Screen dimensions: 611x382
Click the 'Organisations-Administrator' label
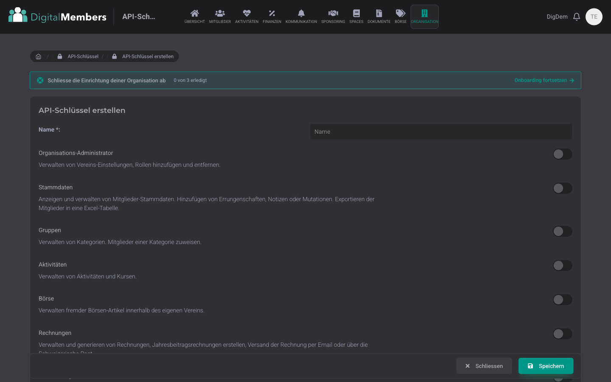[76, 153]
